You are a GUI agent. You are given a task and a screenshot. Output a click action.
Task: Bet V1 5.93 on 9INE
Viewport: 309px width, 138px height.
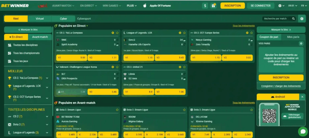pos(72,58)
